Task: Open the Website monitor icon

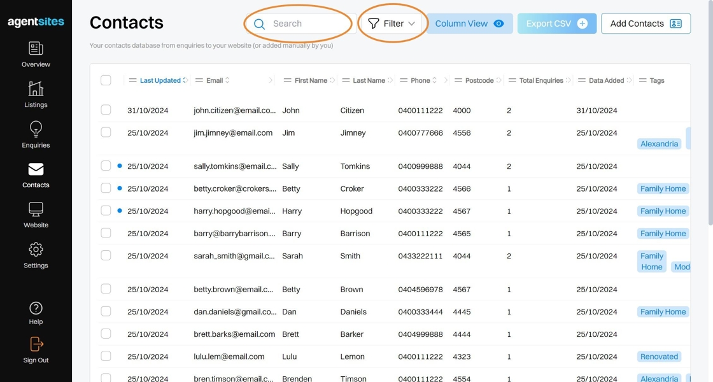Action: [36, 209]
